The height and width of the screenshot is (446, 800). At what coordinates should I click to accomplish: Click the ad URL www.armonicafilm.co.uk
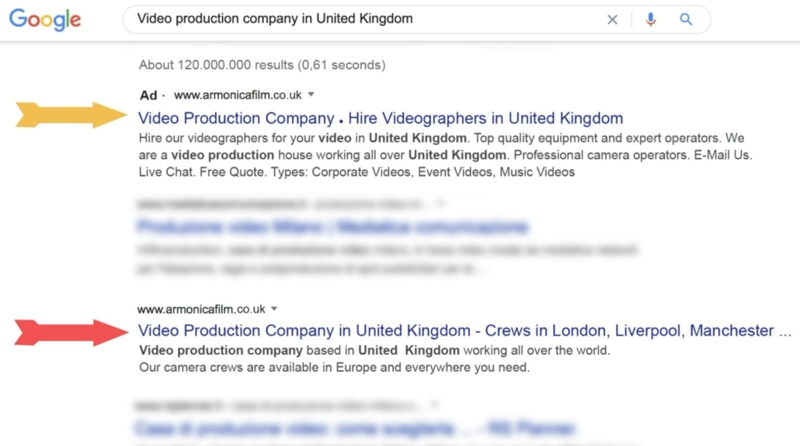[x=238, y=95]
